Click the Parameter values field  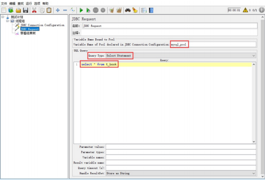(181, 147)
